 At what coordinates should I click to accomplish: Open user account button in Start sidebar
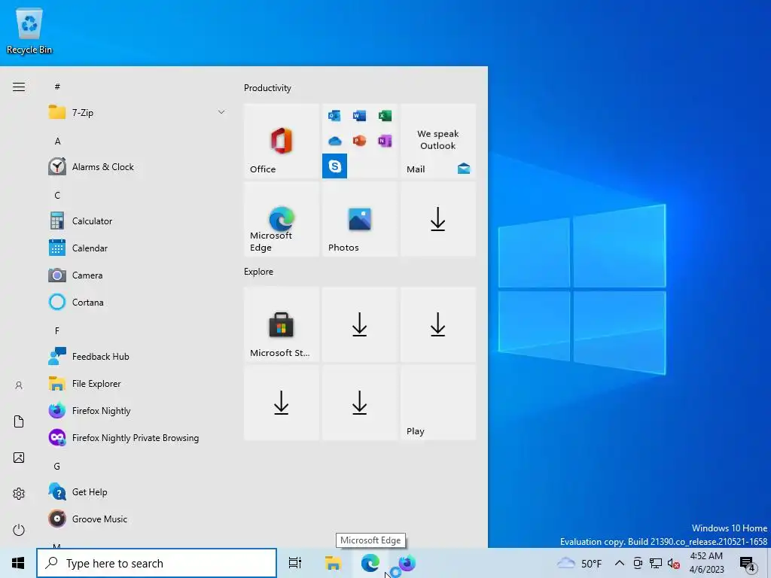coord(19,385)
